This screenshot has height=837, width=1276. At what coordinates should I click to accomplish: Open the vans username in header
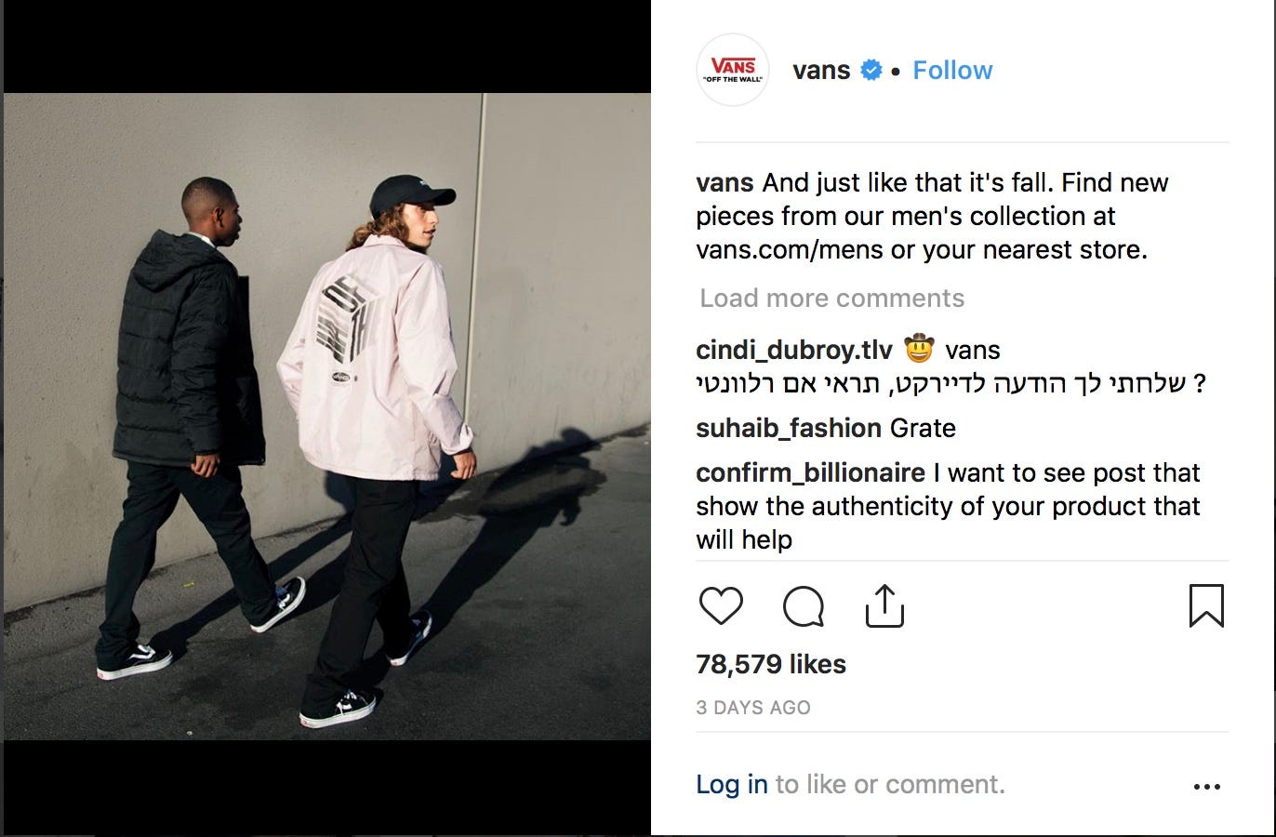(x=821, y=71)
